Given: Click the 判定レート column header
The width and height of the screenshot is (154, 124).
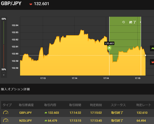Looking at the screenshot, I should 144,105.
